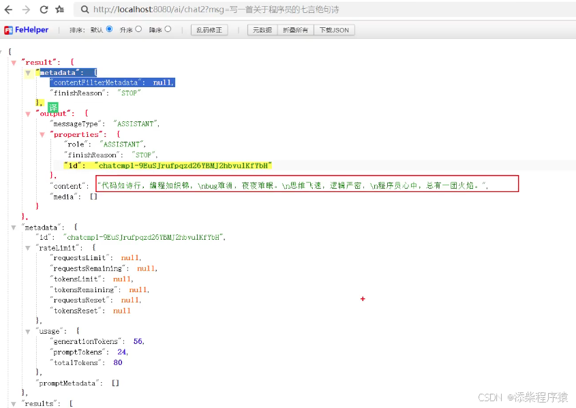Collapse the "results" array node
The image size is (576, 408).
pos(14,404)
